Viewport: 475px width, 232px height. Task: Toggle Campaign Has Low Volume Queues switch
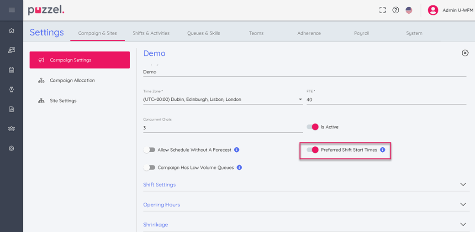[x=149, y=168]
